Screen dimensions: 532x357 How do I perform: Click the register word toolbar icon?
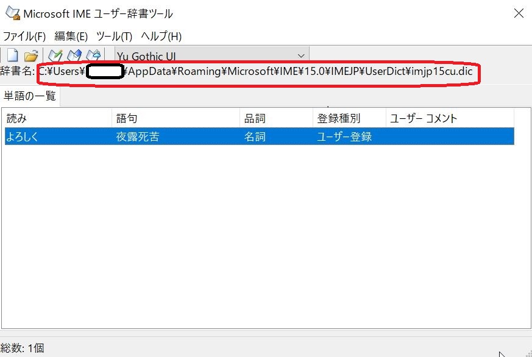pyautogui.click(x=55, y=55)
